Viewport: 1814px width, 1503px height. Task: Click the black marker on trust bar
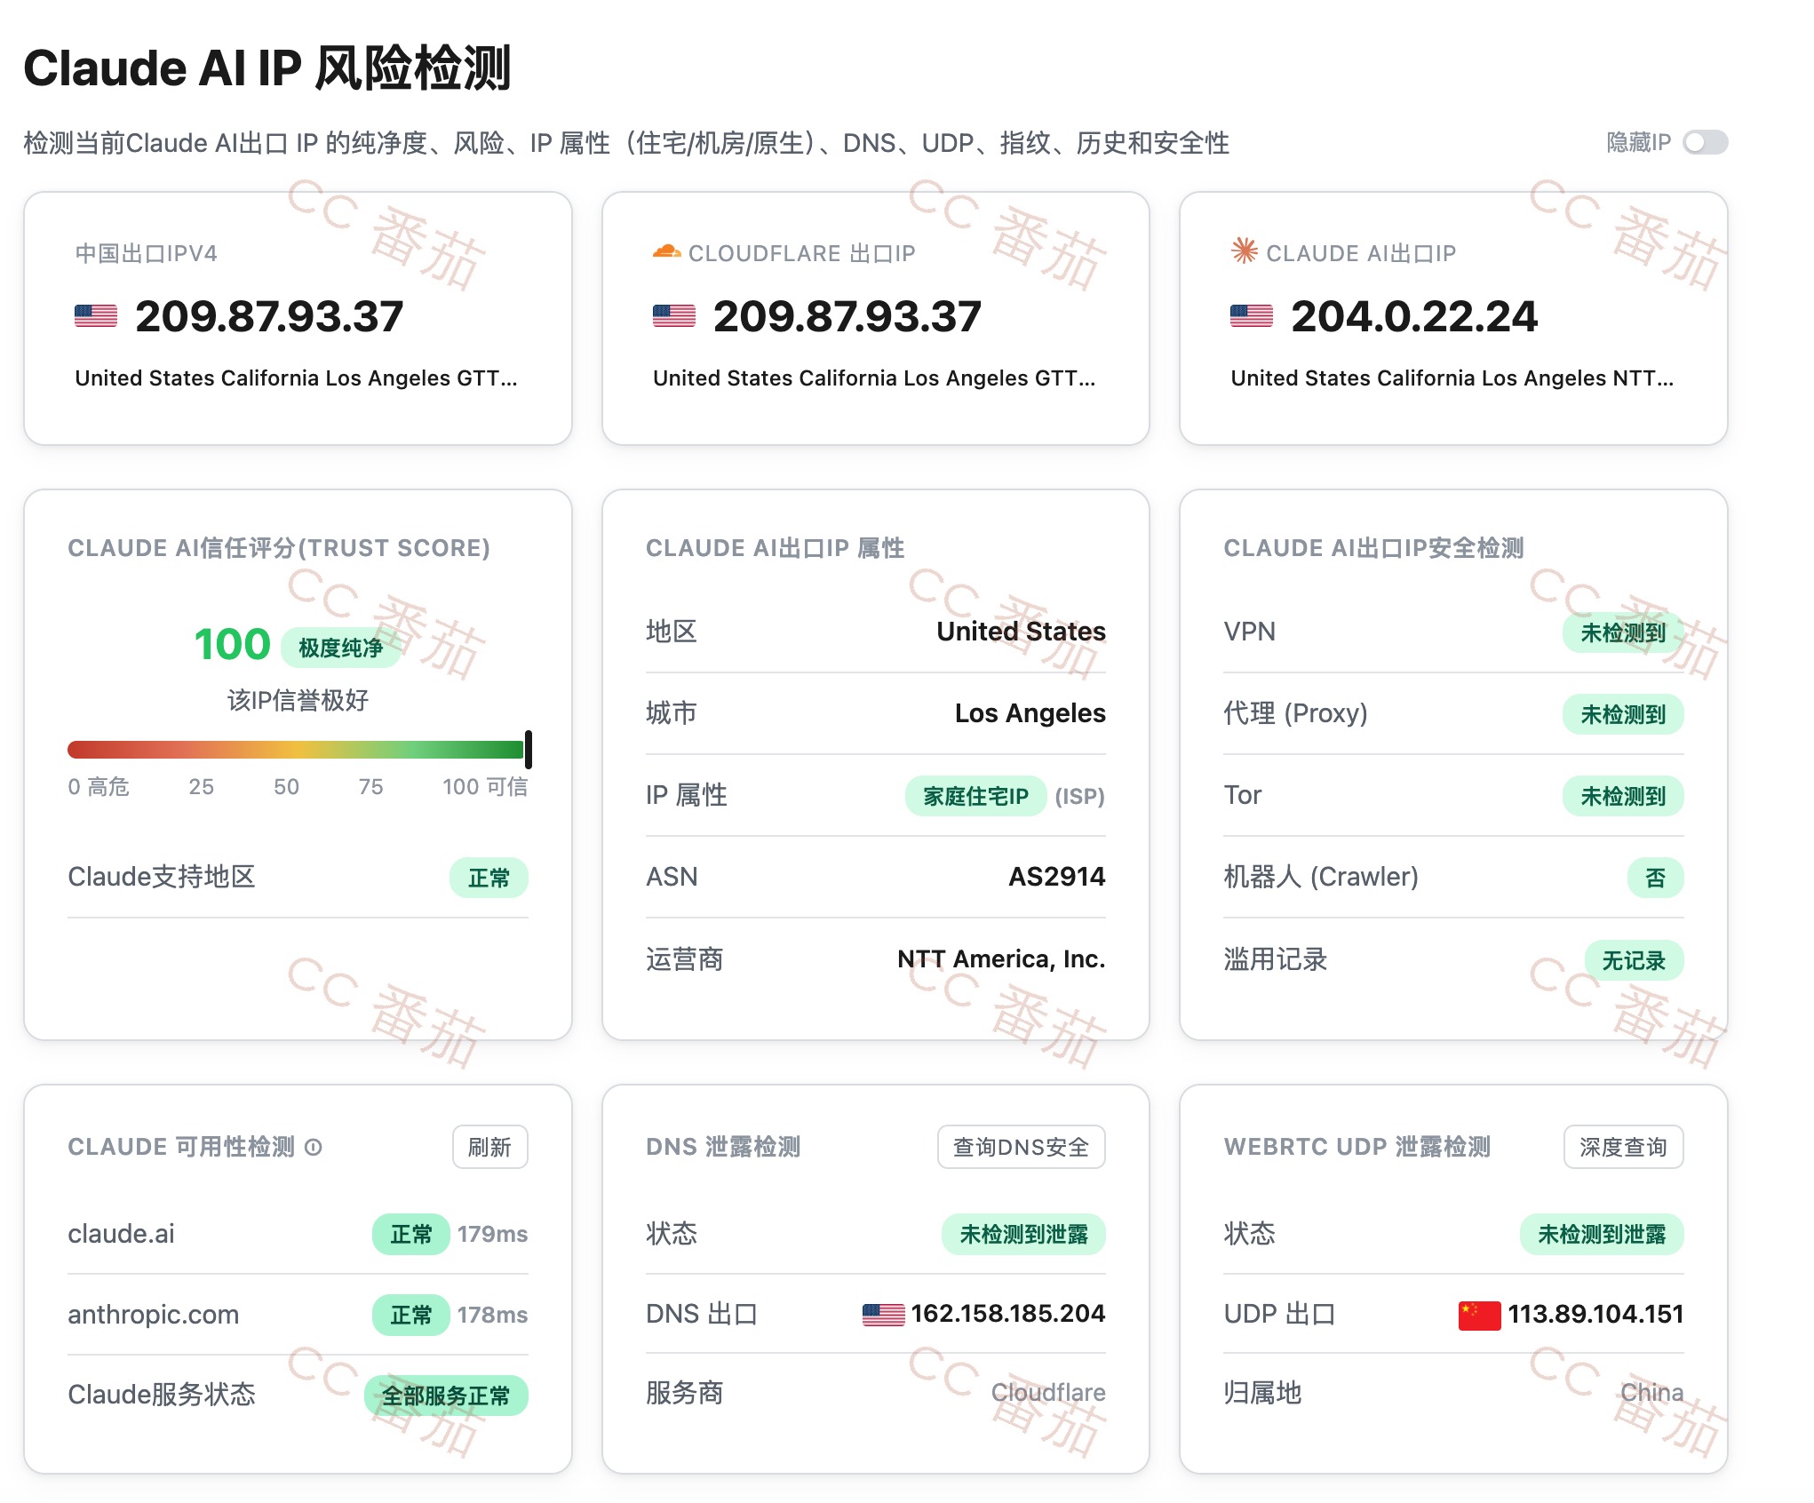pyautogui.click(x=529, y=750)
